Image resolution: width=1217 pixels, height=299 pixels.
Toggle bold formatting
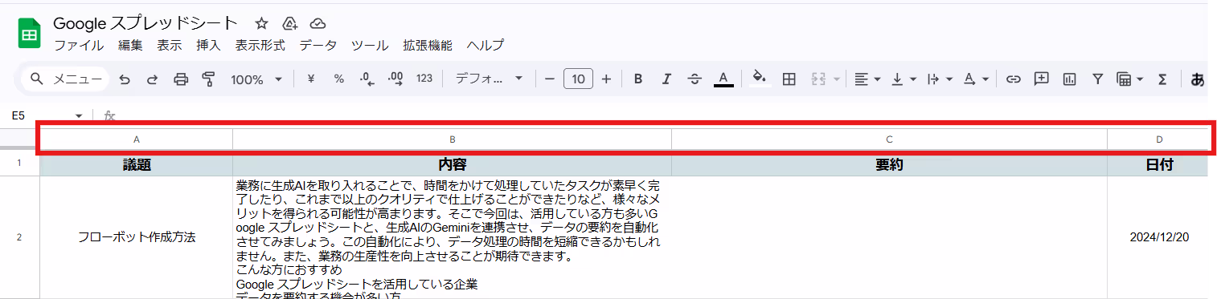pos(638,79)
